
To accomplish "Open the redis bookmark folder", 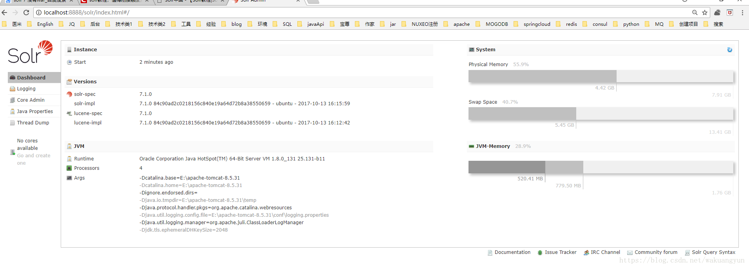I will click(566, 24).
